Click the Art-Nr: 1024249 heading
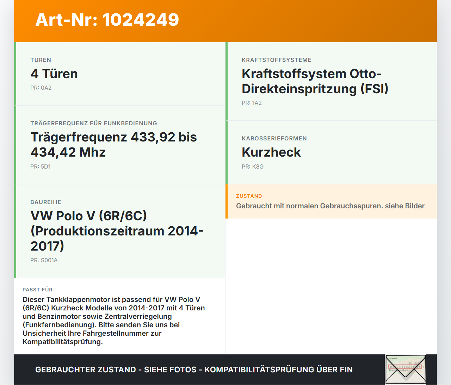This screenshot has width=451, height=385. [x=107, y=20]
